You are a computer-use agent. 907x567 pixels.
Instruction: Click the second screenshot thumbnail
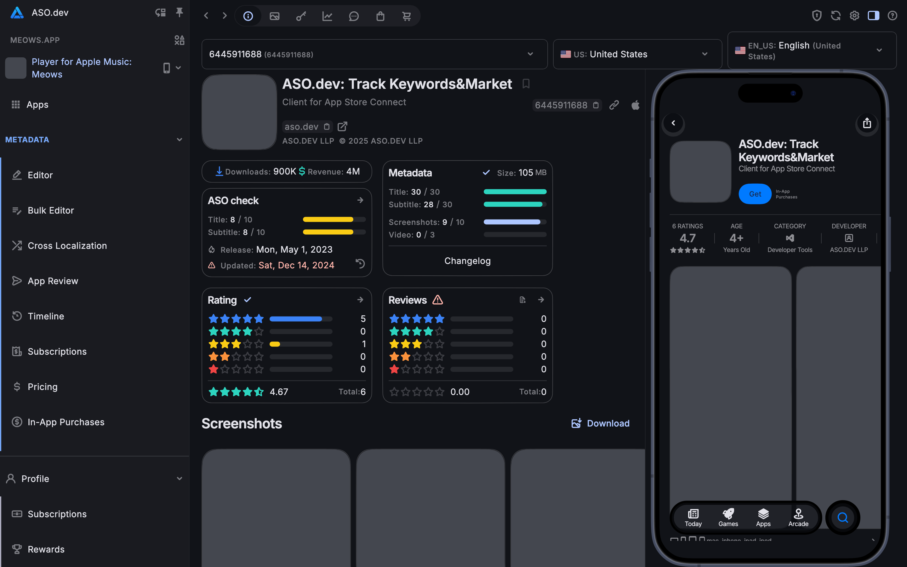point(431,508)
